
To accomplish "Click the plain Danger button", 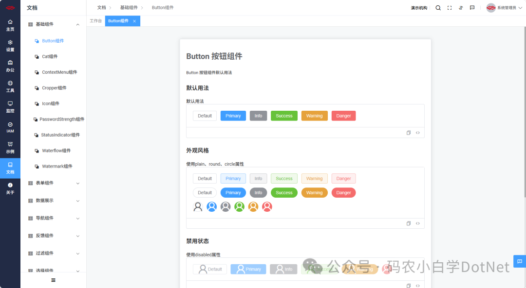I will click(343, 179).
